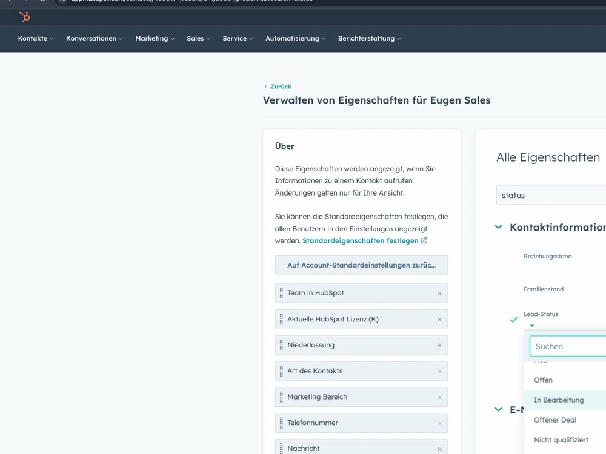Open the Kontakte menu
Viewport: 606px width, 454px height.
[x=36, y=38]
